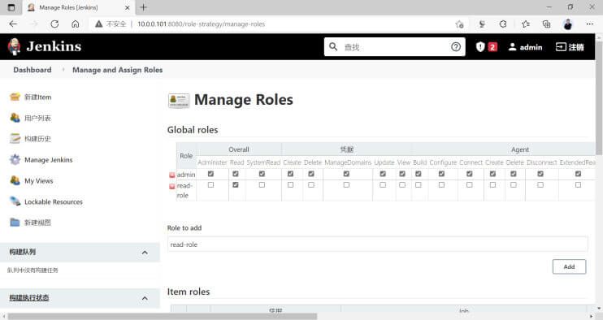Click the 注销 logout link

pos(570,47)
